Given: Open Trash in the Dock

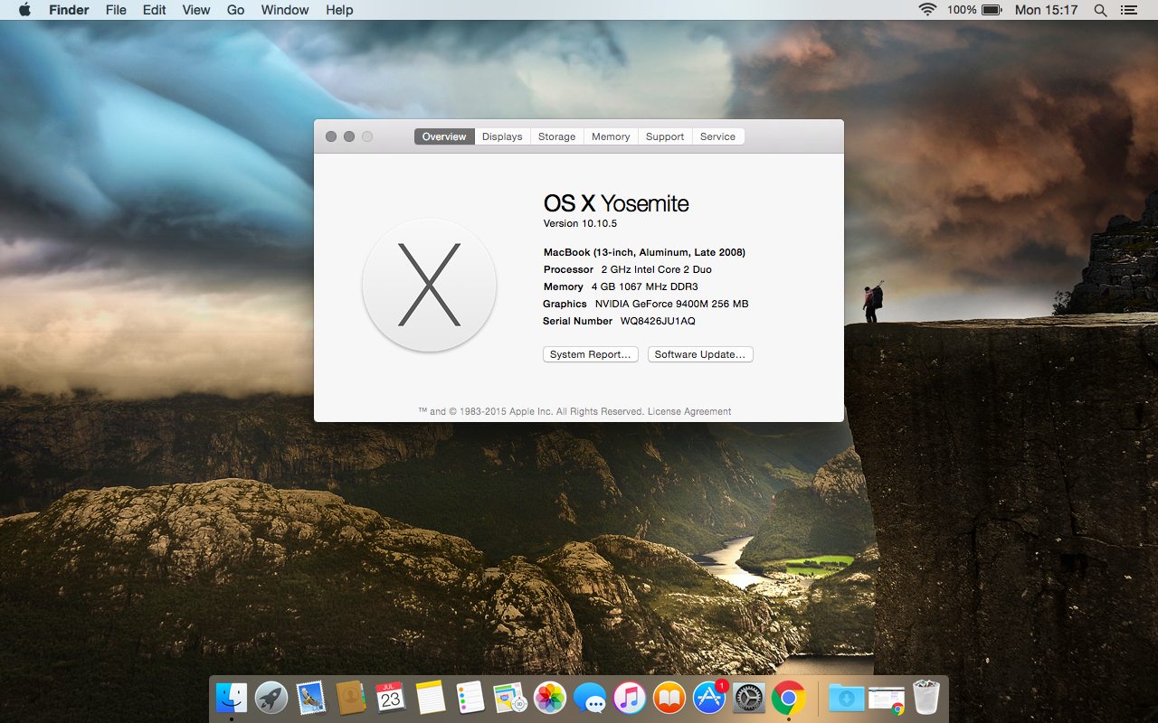Looking at the screenshot, I should (926, 698).
